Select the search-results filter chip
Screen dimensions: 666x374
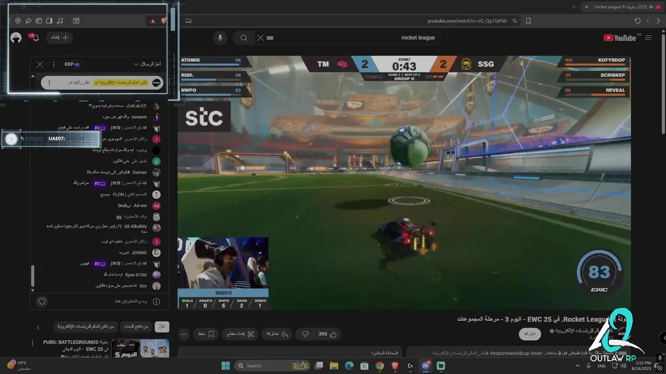[136, 327]
